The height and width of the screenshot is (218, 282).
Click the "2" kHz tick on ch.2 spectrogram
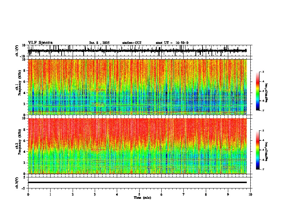25,163
